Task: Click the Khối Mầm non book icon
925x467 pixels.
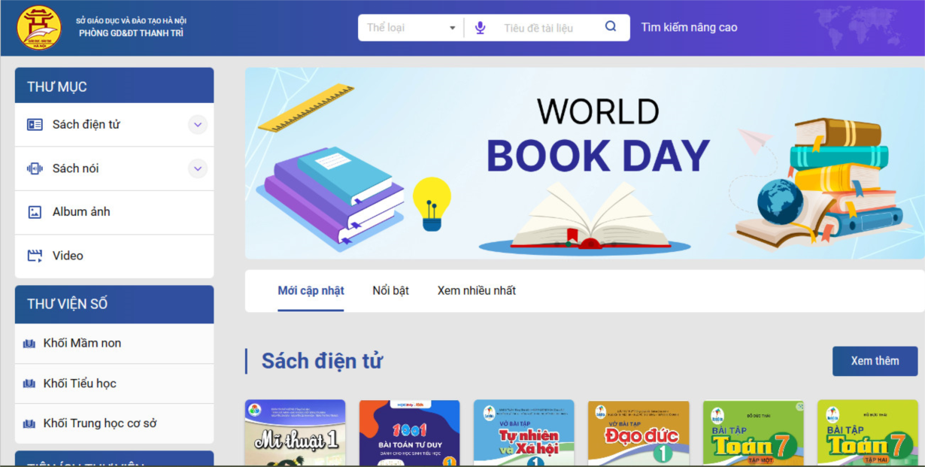Action: click(29, 344)
